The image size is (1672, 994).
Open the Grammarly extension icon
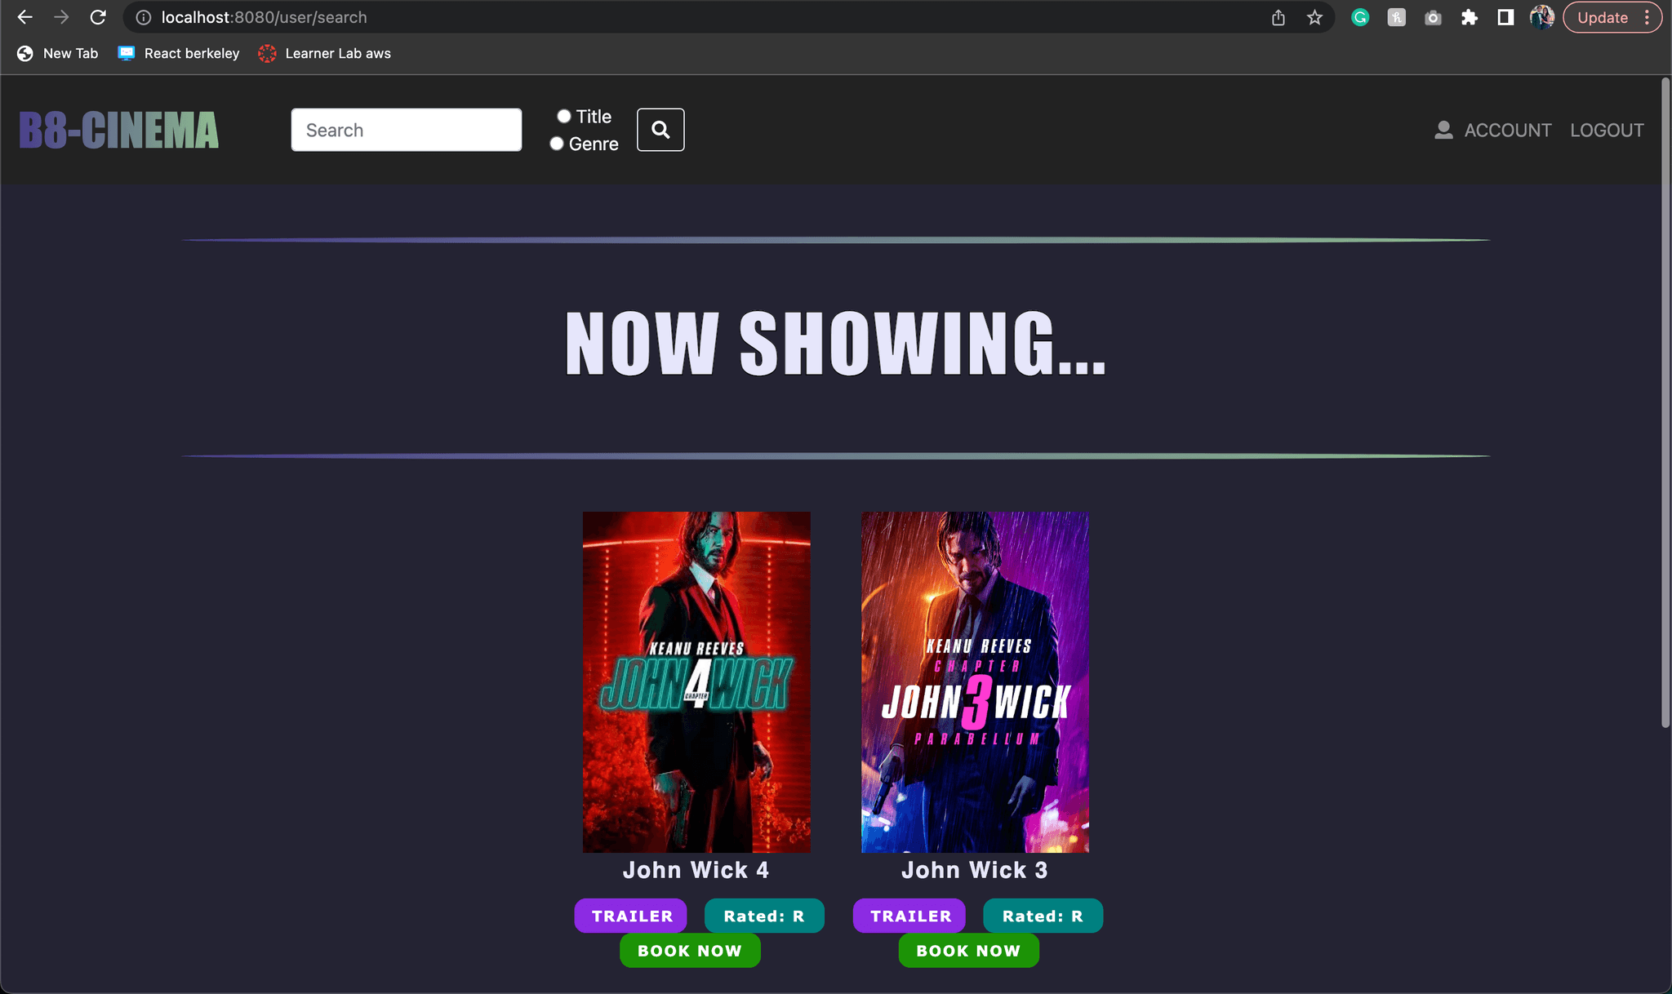(1360, 17)
